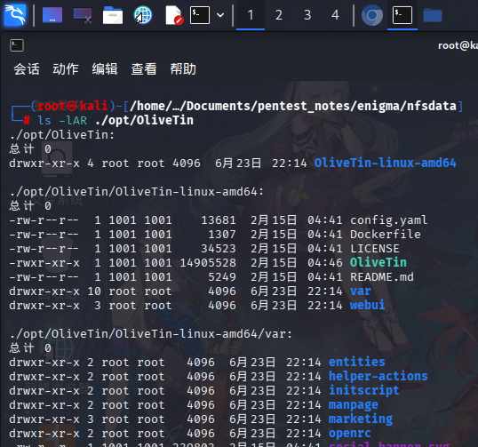The image size is (478, 447).
Task: Open the 会话 menu
Action: pyautogui.click(x=27, y=69)
